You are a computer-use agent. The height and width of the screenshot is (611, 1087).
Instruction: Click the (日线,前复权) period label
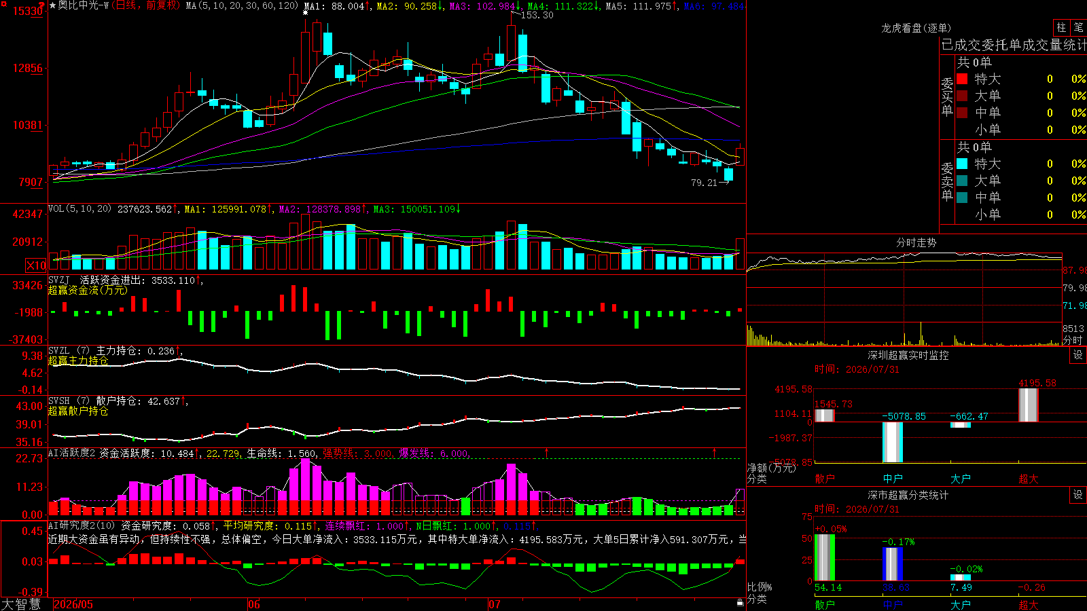click(x=145, y=5)
